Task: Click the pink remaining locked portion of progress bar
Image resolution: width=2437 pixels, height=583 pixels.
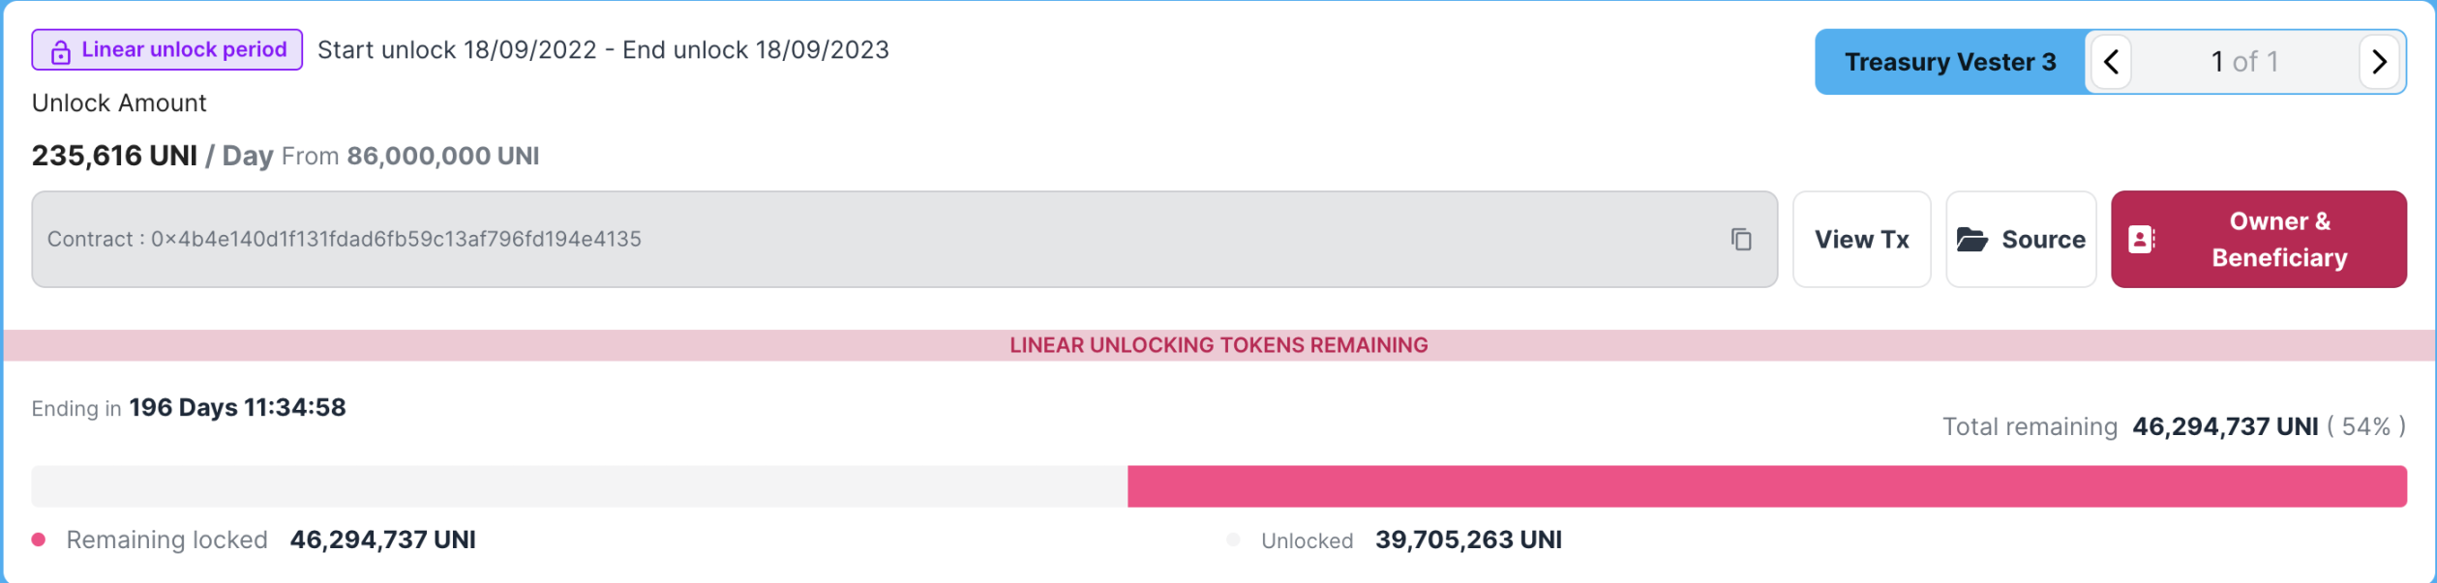Action: tap(1766, 486)
